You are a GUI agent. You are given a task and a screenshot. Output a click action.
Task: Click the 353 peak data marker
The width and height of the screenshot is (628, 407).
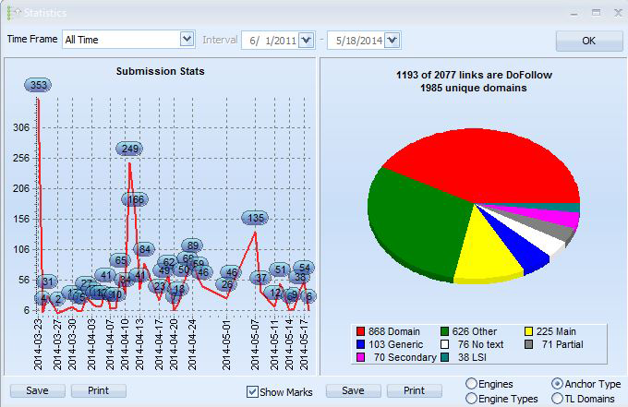point(39,85)
